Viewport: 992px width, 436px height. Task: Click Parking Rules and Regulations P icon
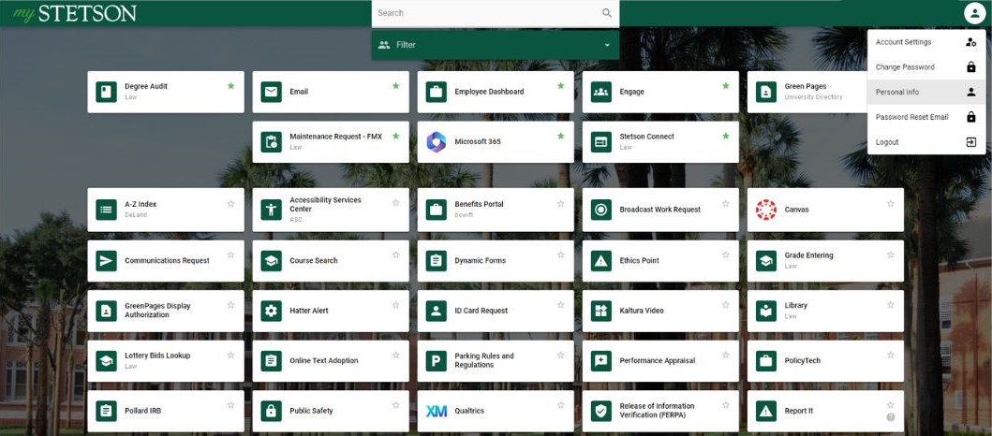pos(437,361)
